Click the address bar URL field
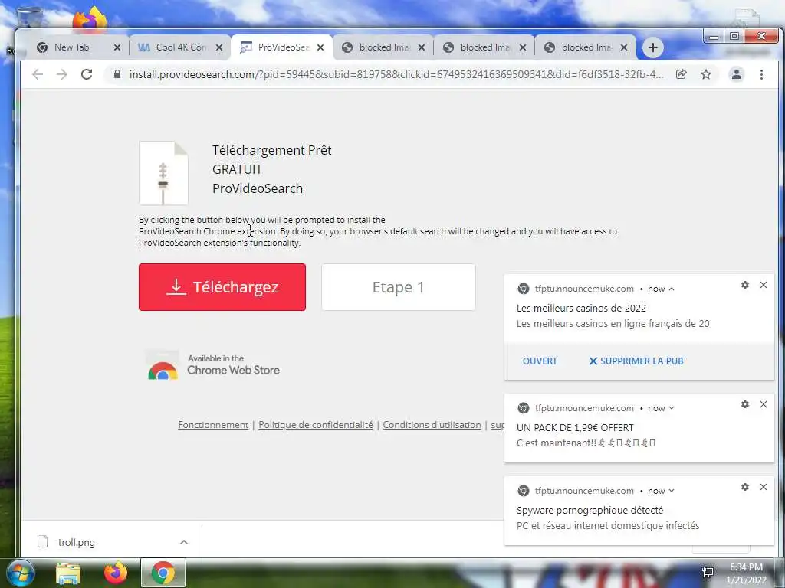785x588 pixels. [396, 74]
